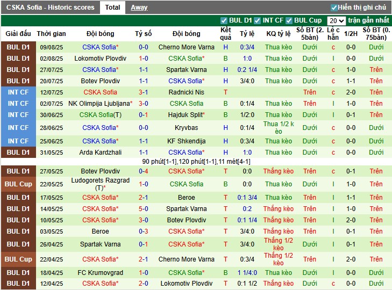Click the BUL D1 badge for 09/08/25 match

[x=18, y=47]
